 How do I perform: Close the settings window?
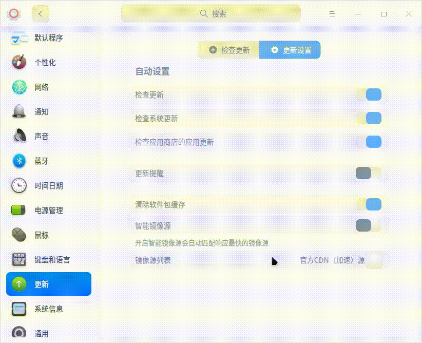point(409,14)
